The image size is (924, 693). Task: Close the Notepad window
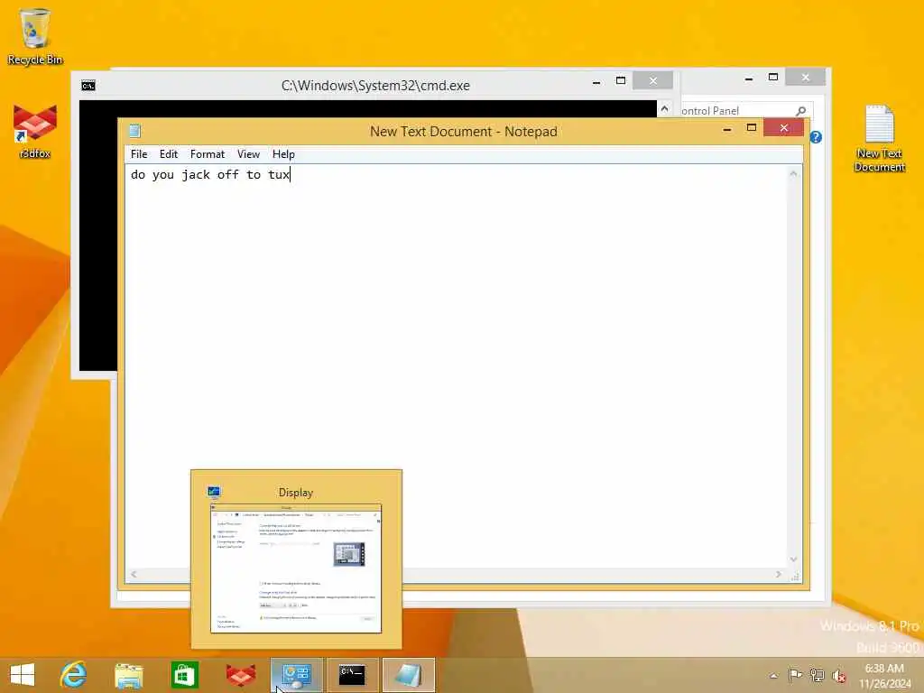tap(784, 127)
